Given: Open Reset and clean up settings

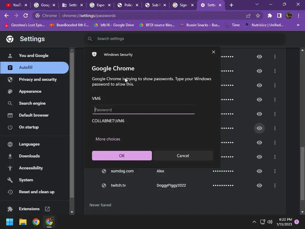Looking at the screenshot, I should [35, 192].
